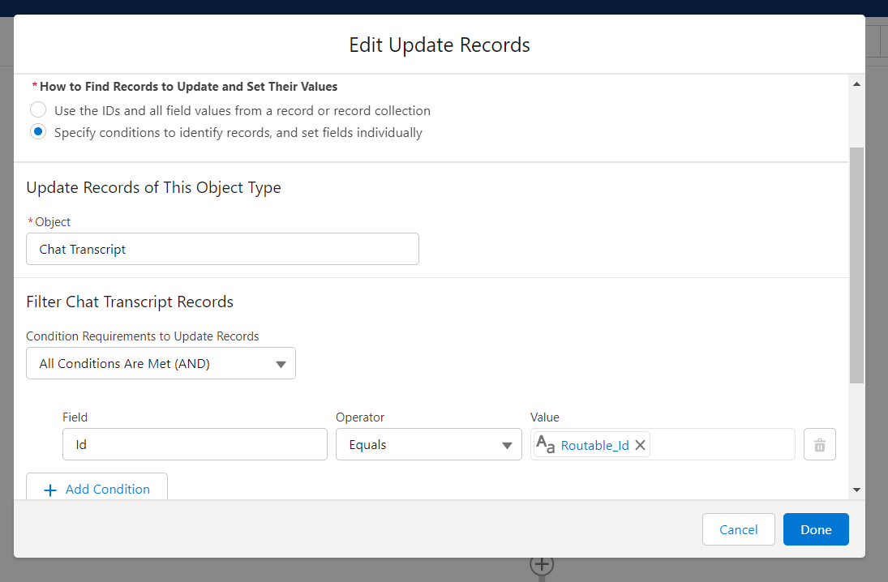Click the Routable_Id pill label

click(x=594, y=445)
